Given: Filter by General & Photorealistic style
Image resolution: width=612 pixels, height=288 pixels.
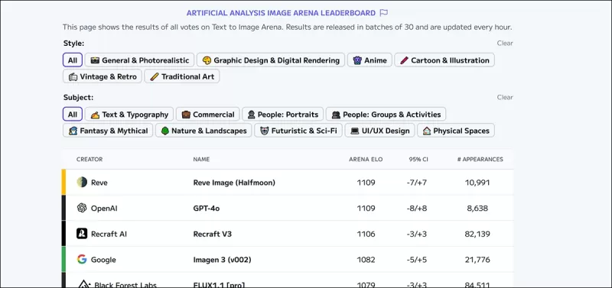Looking at the screenshot, I should tap(139, 60).
